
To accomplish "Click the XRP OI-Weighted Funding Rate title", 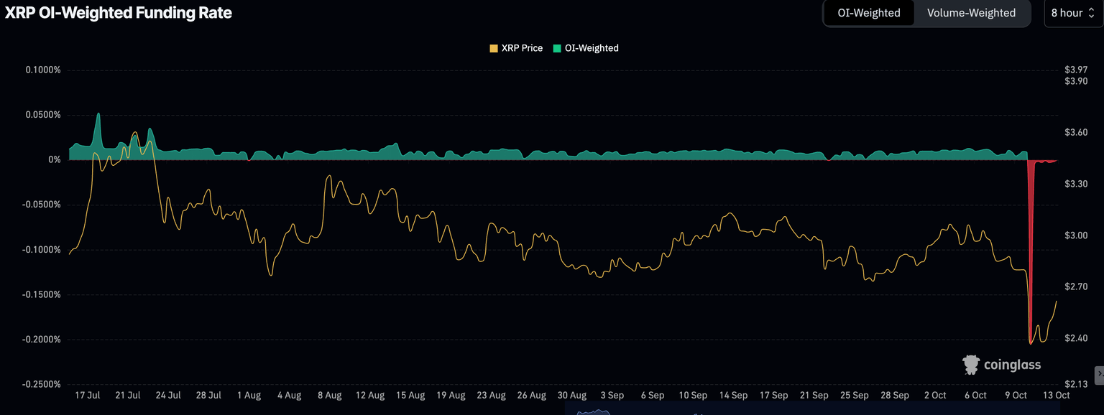I will [119, 13].
